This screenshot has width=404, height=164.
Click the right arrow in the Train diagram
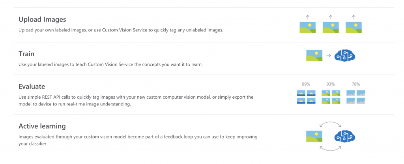click(x=329, y=56)
